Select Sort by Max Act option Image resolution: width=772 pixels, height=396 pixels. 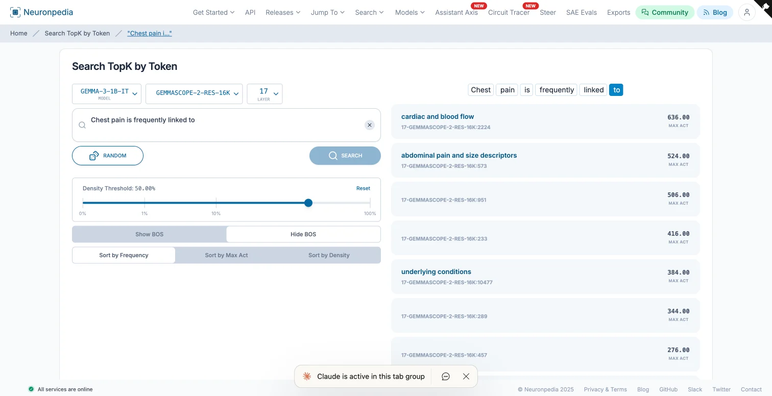226,255
